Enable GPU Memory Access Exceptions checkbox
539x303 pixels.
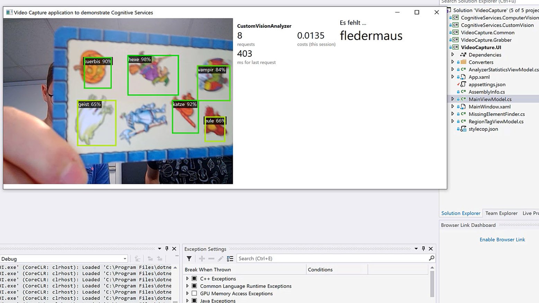tap(194, 293)
